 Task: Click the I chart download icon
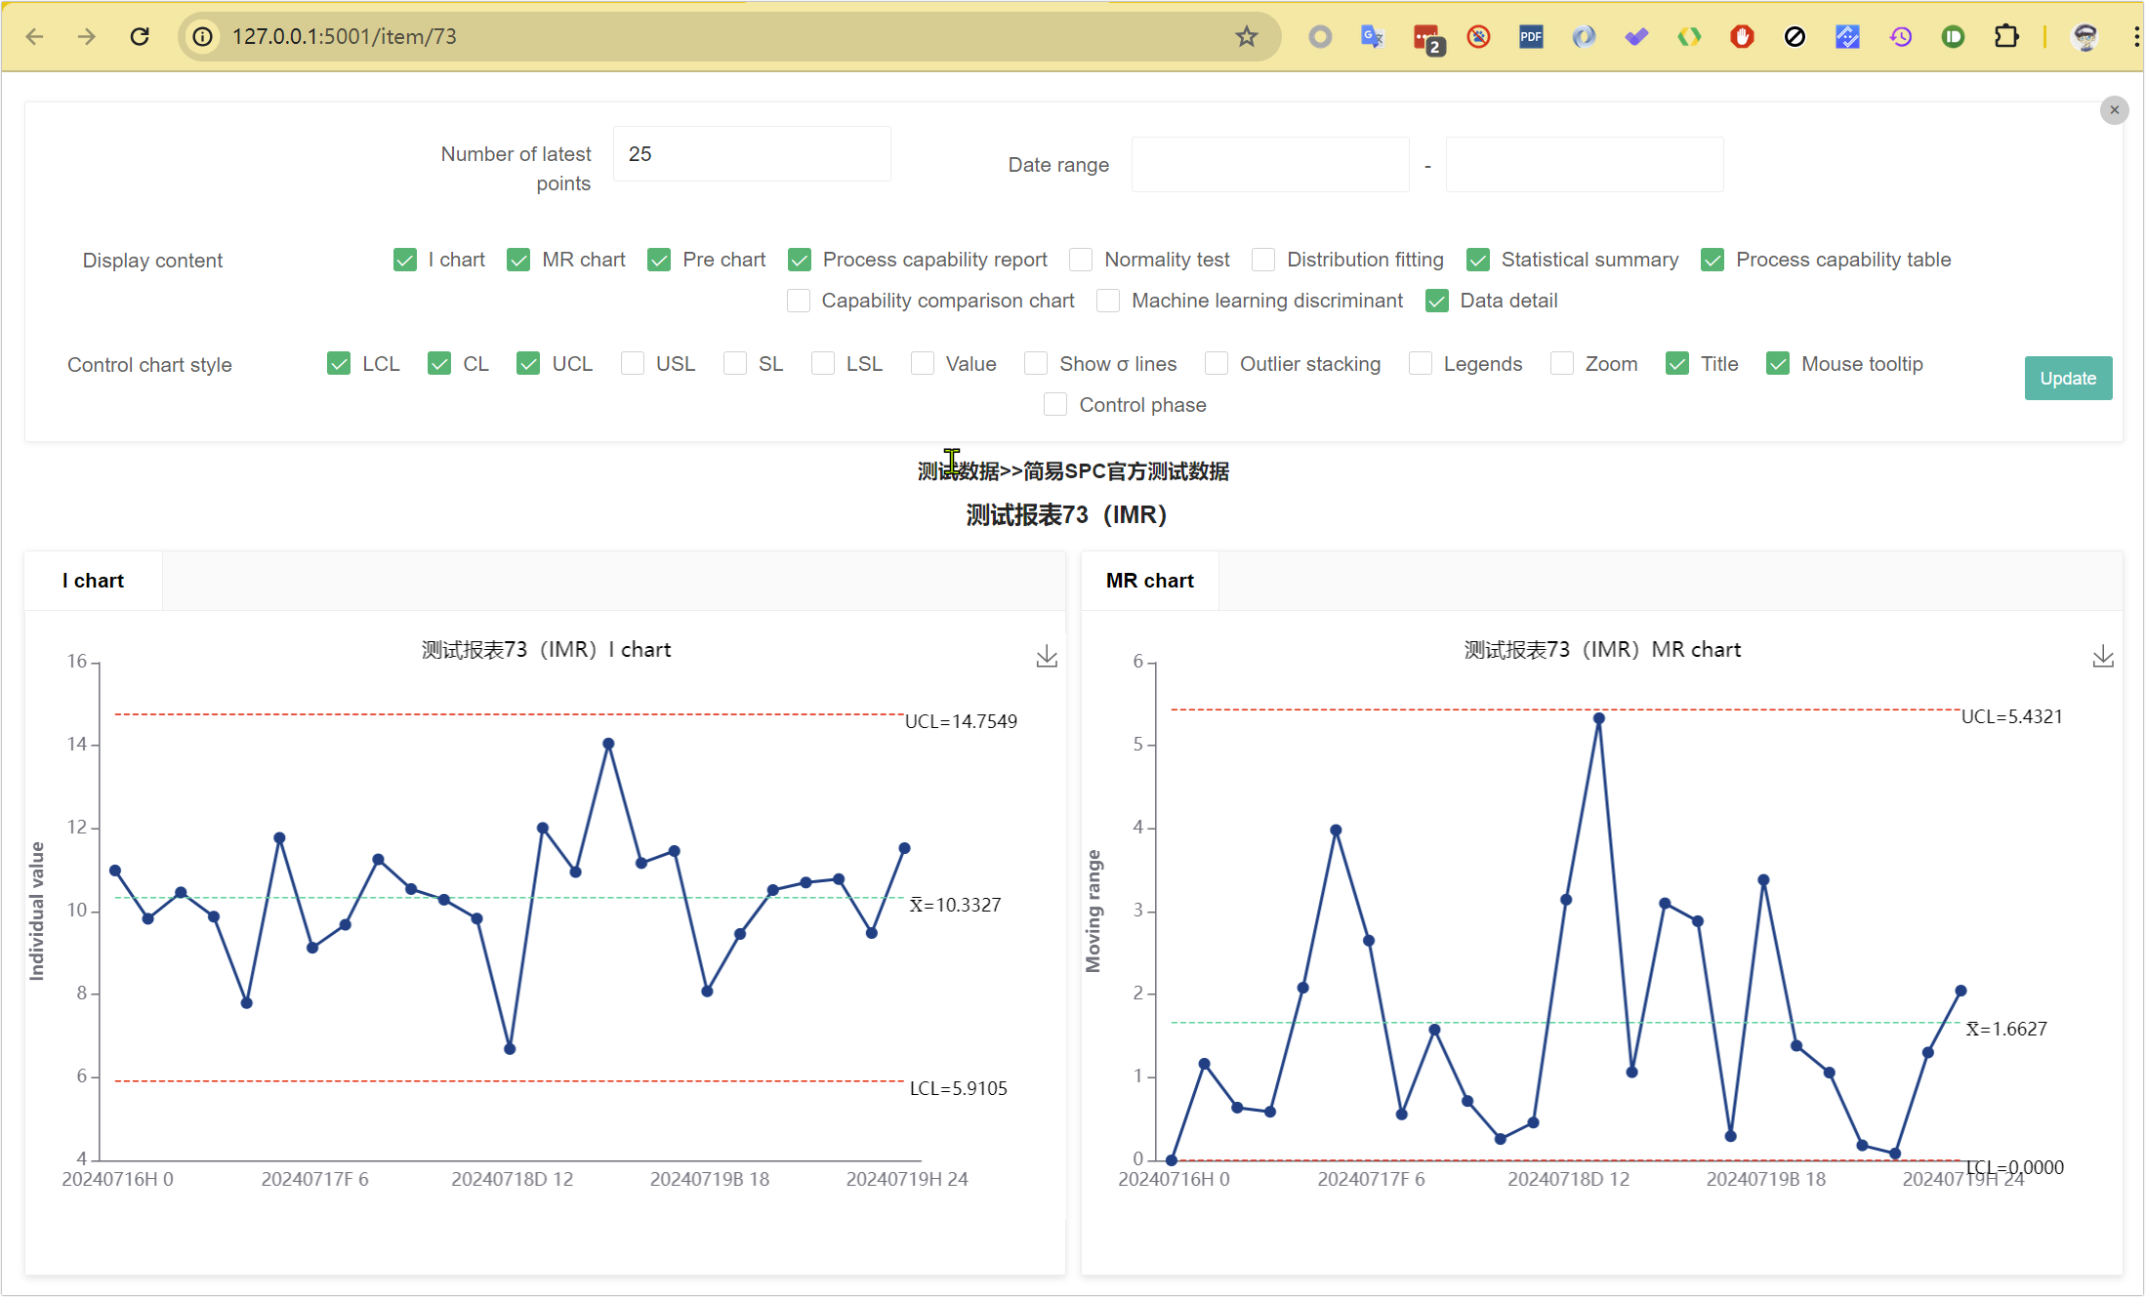[x=1046, y=656]
